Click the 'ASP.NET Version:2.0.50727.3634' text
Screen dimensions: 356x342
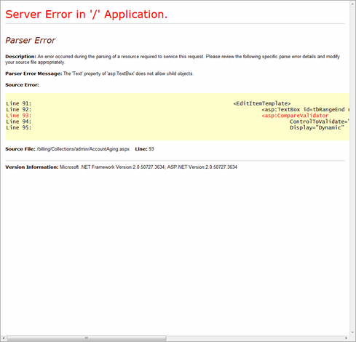point(202,167)
